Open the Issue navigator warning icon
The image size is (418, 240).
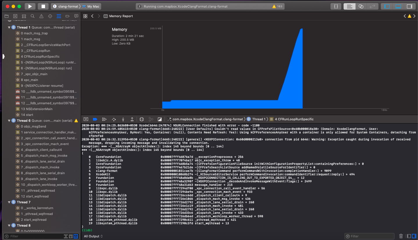(41, 16)
